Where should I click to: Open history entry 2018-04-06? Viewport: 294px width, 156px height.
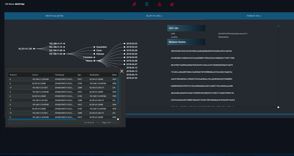coord(132,61)
